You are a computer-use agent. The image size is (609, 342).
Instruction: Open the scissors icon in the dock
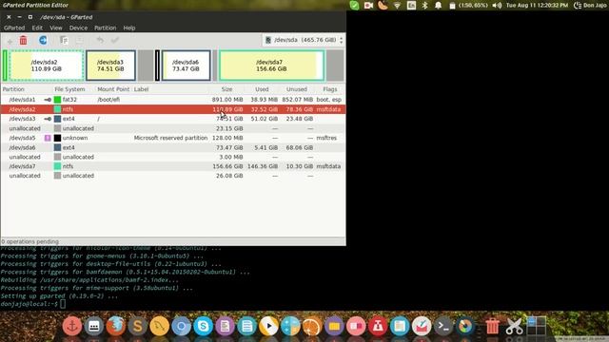[514, 326]
